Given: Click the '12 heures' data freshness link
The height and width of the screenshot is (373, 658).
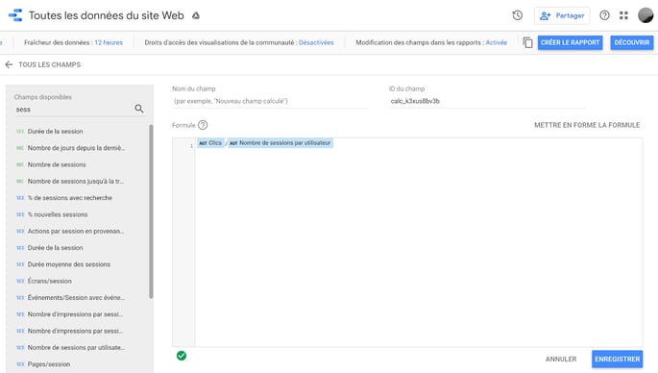Looking at the screenshot, I should pos(109,42).
